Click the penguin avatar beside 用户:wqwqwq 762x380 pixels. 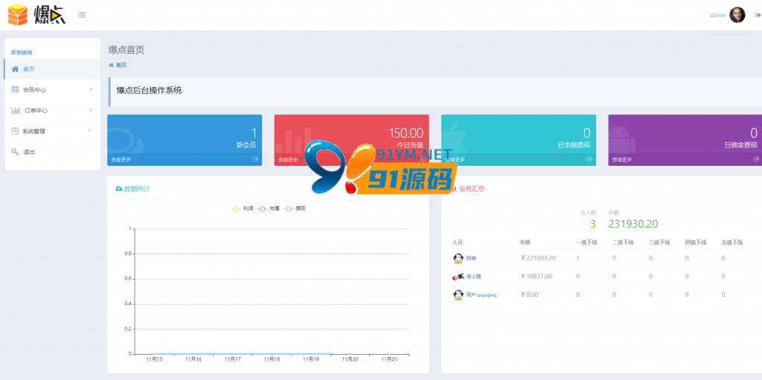coord(458,294)
